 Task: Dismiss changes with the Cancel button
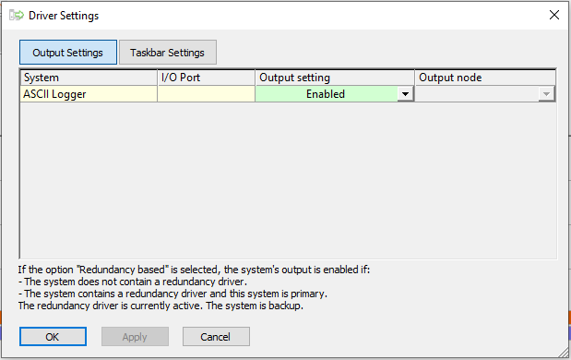pyautogui.click(x=216, y=337)
